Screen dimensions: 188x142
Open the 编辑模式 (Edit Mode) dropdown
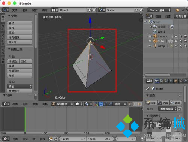tap(62, 104)
